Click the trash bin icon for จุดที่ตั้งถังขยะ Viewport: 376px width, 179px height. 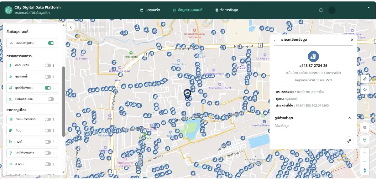pos(11,88)
